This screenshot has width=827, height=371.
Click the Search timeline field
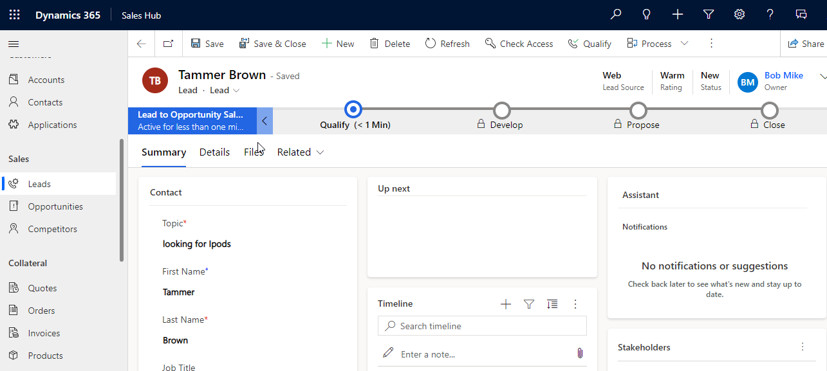(482, 326)
